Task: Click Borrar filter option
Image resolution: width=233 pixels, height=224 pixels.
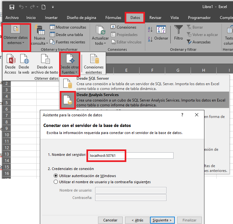Action: pyautogui.click(x=195, y=27)
